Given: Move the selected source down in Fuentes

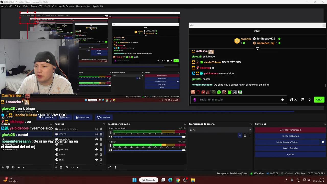Looking at the screenshot, I should [77, 167].
